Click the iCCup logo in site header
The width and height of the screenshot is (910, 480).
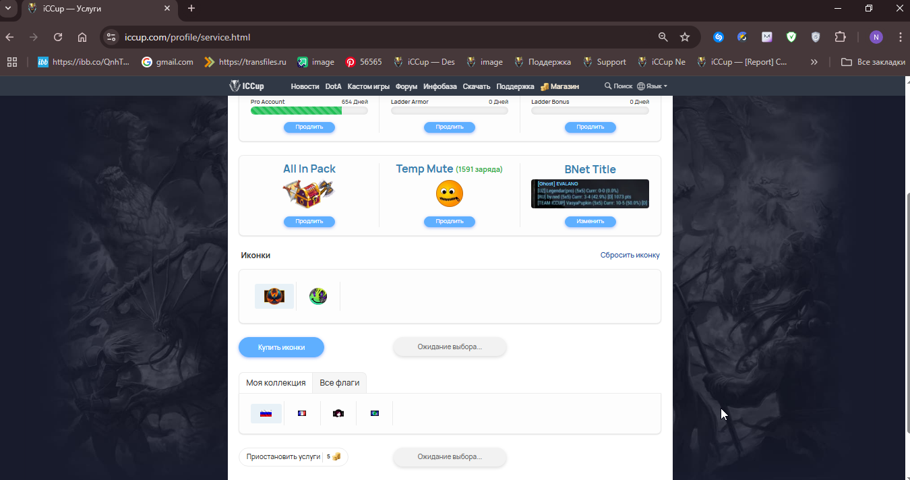pyautogui.click(x=247, y=86)
